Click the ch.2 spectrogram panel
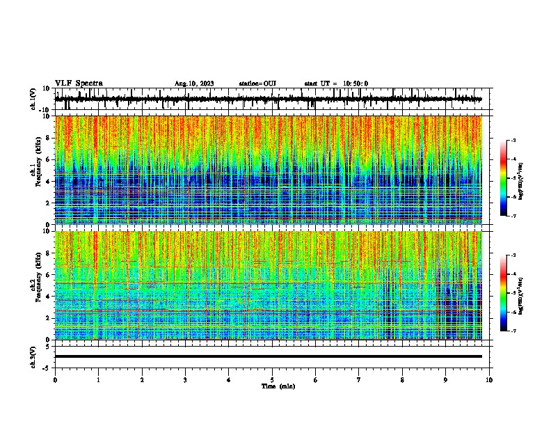 [268, 285]
